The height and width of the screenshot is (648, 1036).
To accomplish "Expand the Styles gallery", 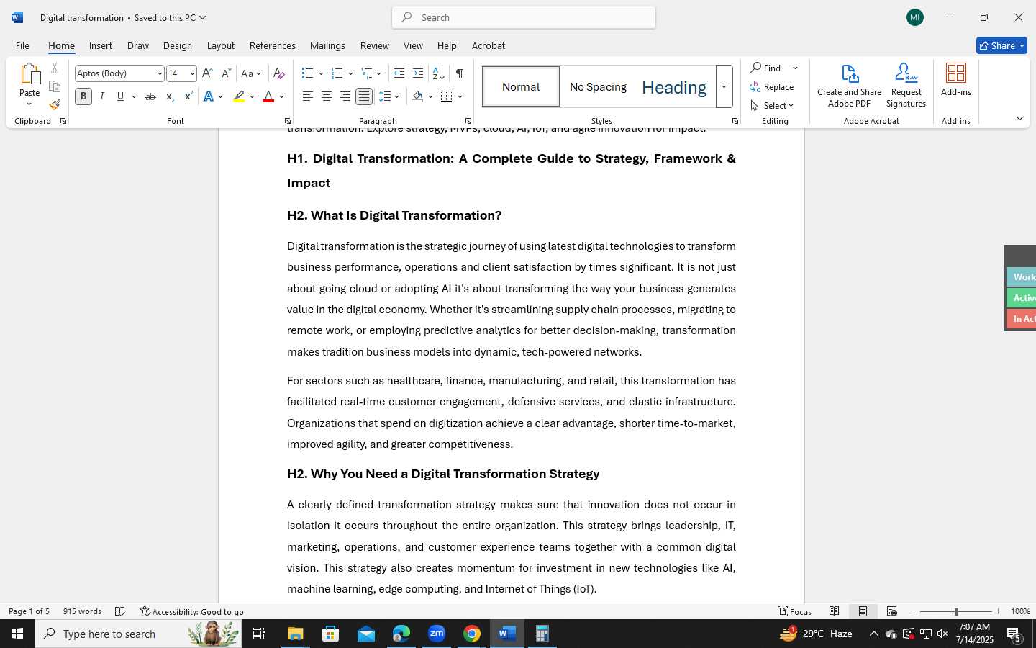I will (x=724, y=86).
